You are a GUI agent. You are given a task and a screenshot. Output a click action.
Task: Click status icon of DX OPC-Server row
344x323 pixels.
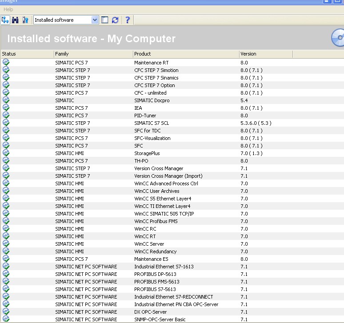6,312
